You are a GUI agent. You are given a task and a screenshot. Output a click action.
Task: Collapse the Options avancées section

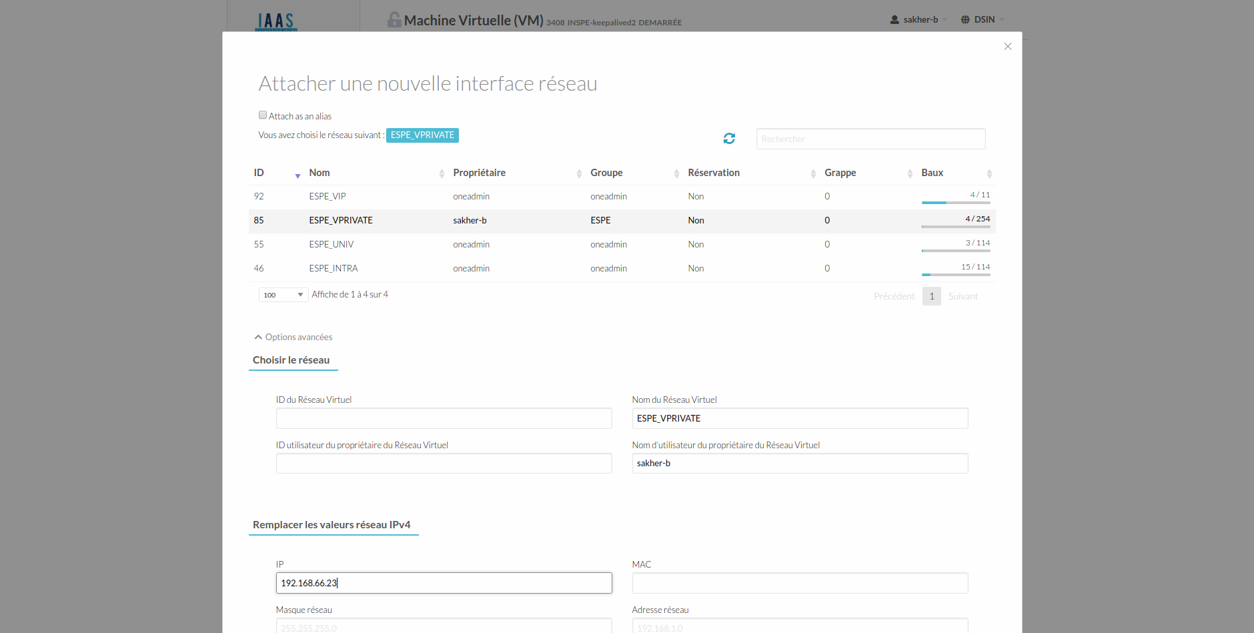293,337
